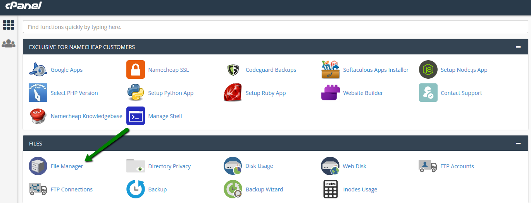
Task: Click the Contact Support icon
Action: tap(428, 93)
